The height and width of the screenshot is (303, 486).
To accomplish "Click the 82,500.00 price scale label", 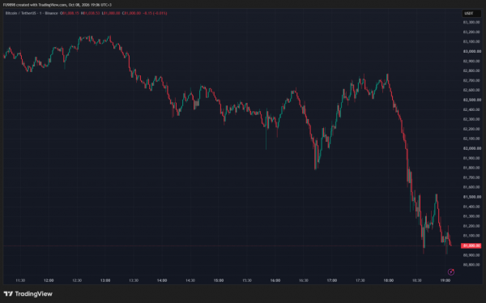I will point(472,100).
